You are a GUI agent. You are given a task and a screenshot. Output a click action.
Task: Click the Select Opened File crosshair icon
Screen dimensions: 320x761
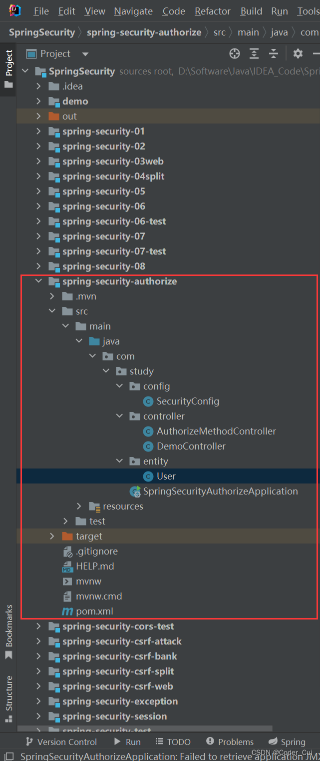pos(234,53)
